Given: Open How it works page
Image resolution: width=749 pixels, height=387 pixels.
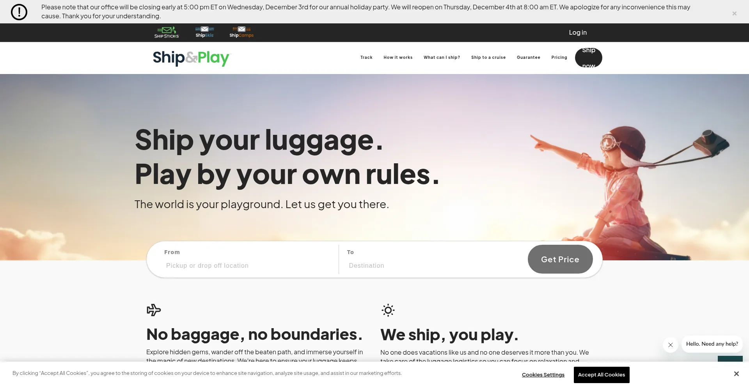Looking at the screenshot, I should tap(398, 57).
